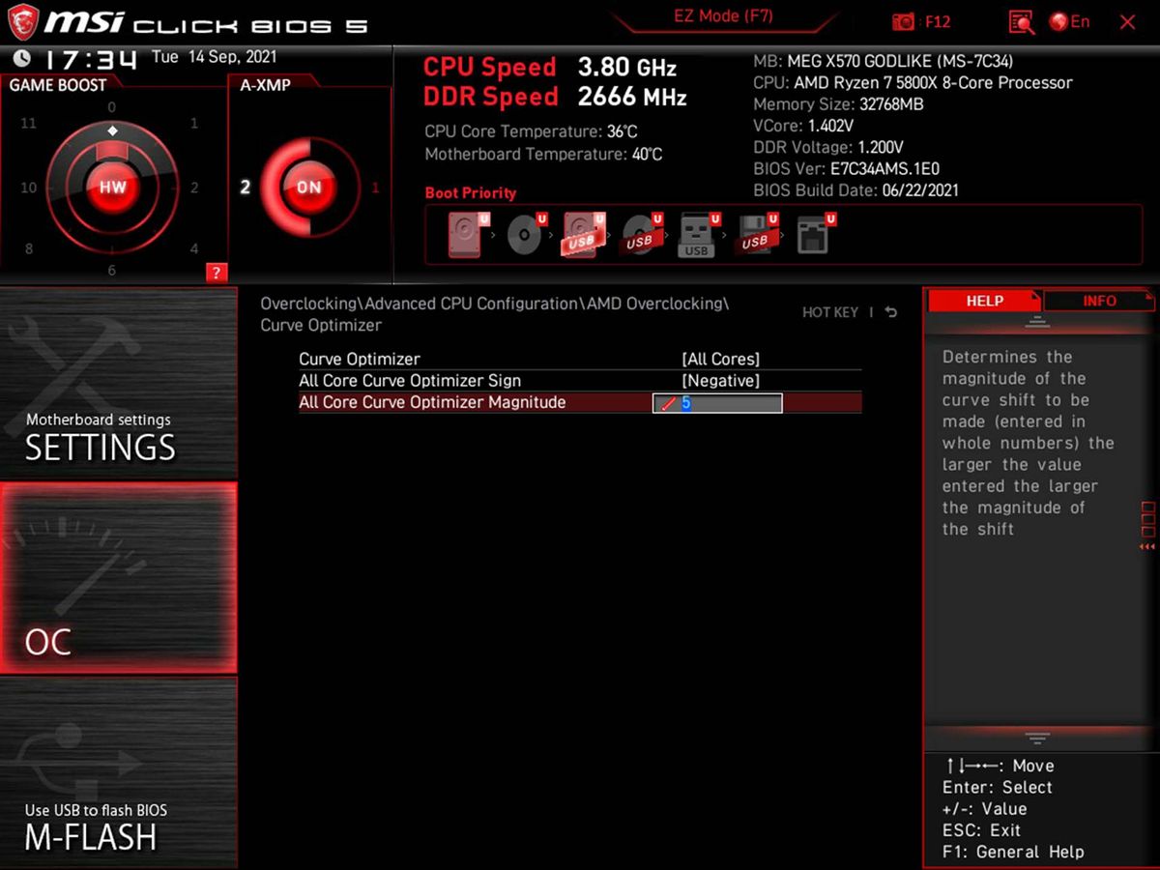Open the OC overclocking section

pos(118,577)
